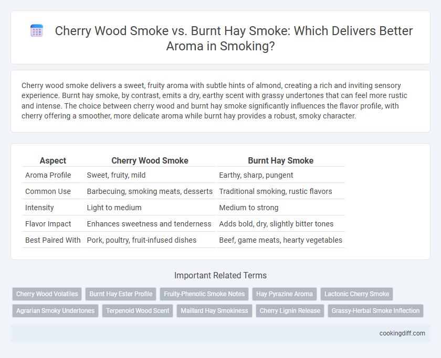
Task: Click the calendar grid icon beside the title
Action: [x=37, y=30]
